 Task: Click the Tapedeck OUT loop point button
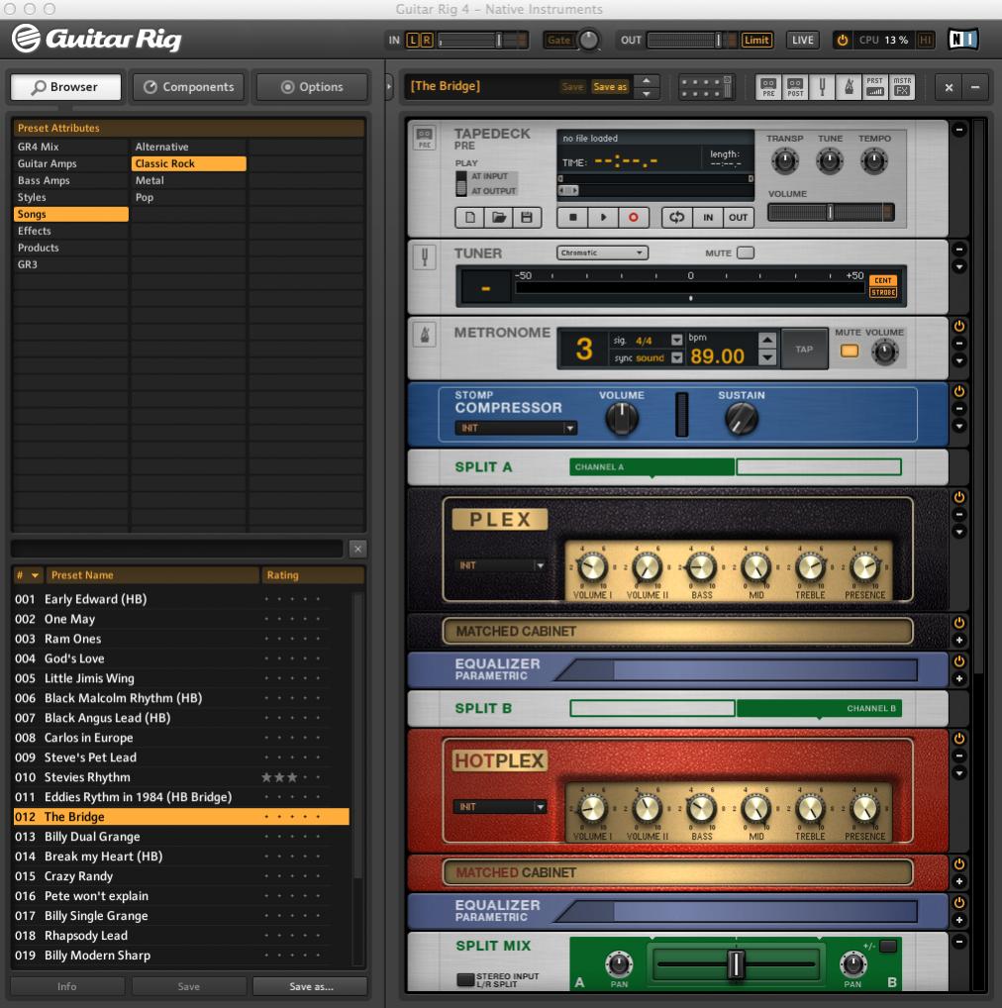[x=738, y=217]
